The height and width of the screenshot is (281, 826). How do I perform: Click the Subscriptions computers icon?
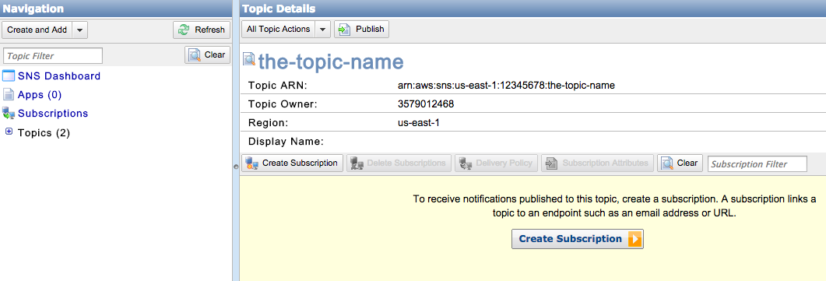pos(9,113)
